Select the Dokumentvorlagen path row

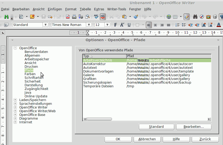tap(98, 71)
